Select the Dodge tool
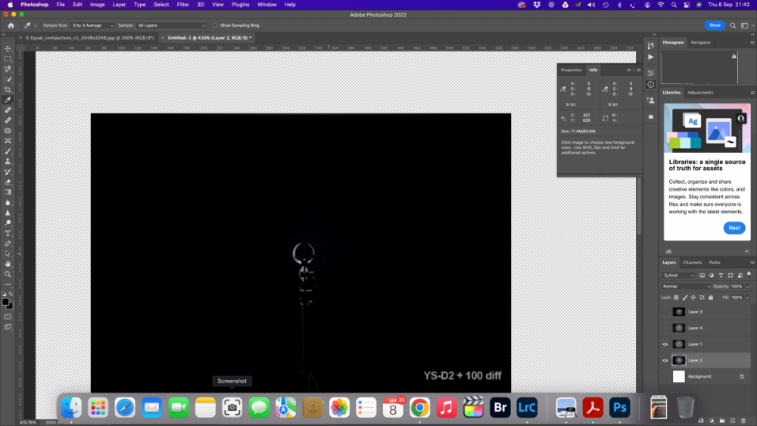The width and height of the screenshot is (757, 426). [x=8, y=223]
